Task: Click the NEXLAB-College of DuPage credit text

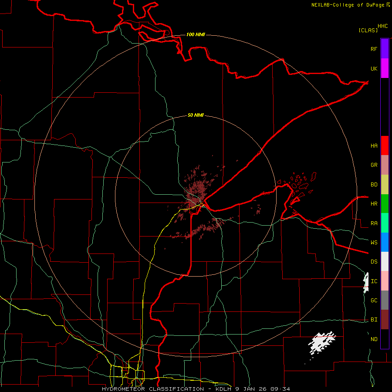Action: 348,5
